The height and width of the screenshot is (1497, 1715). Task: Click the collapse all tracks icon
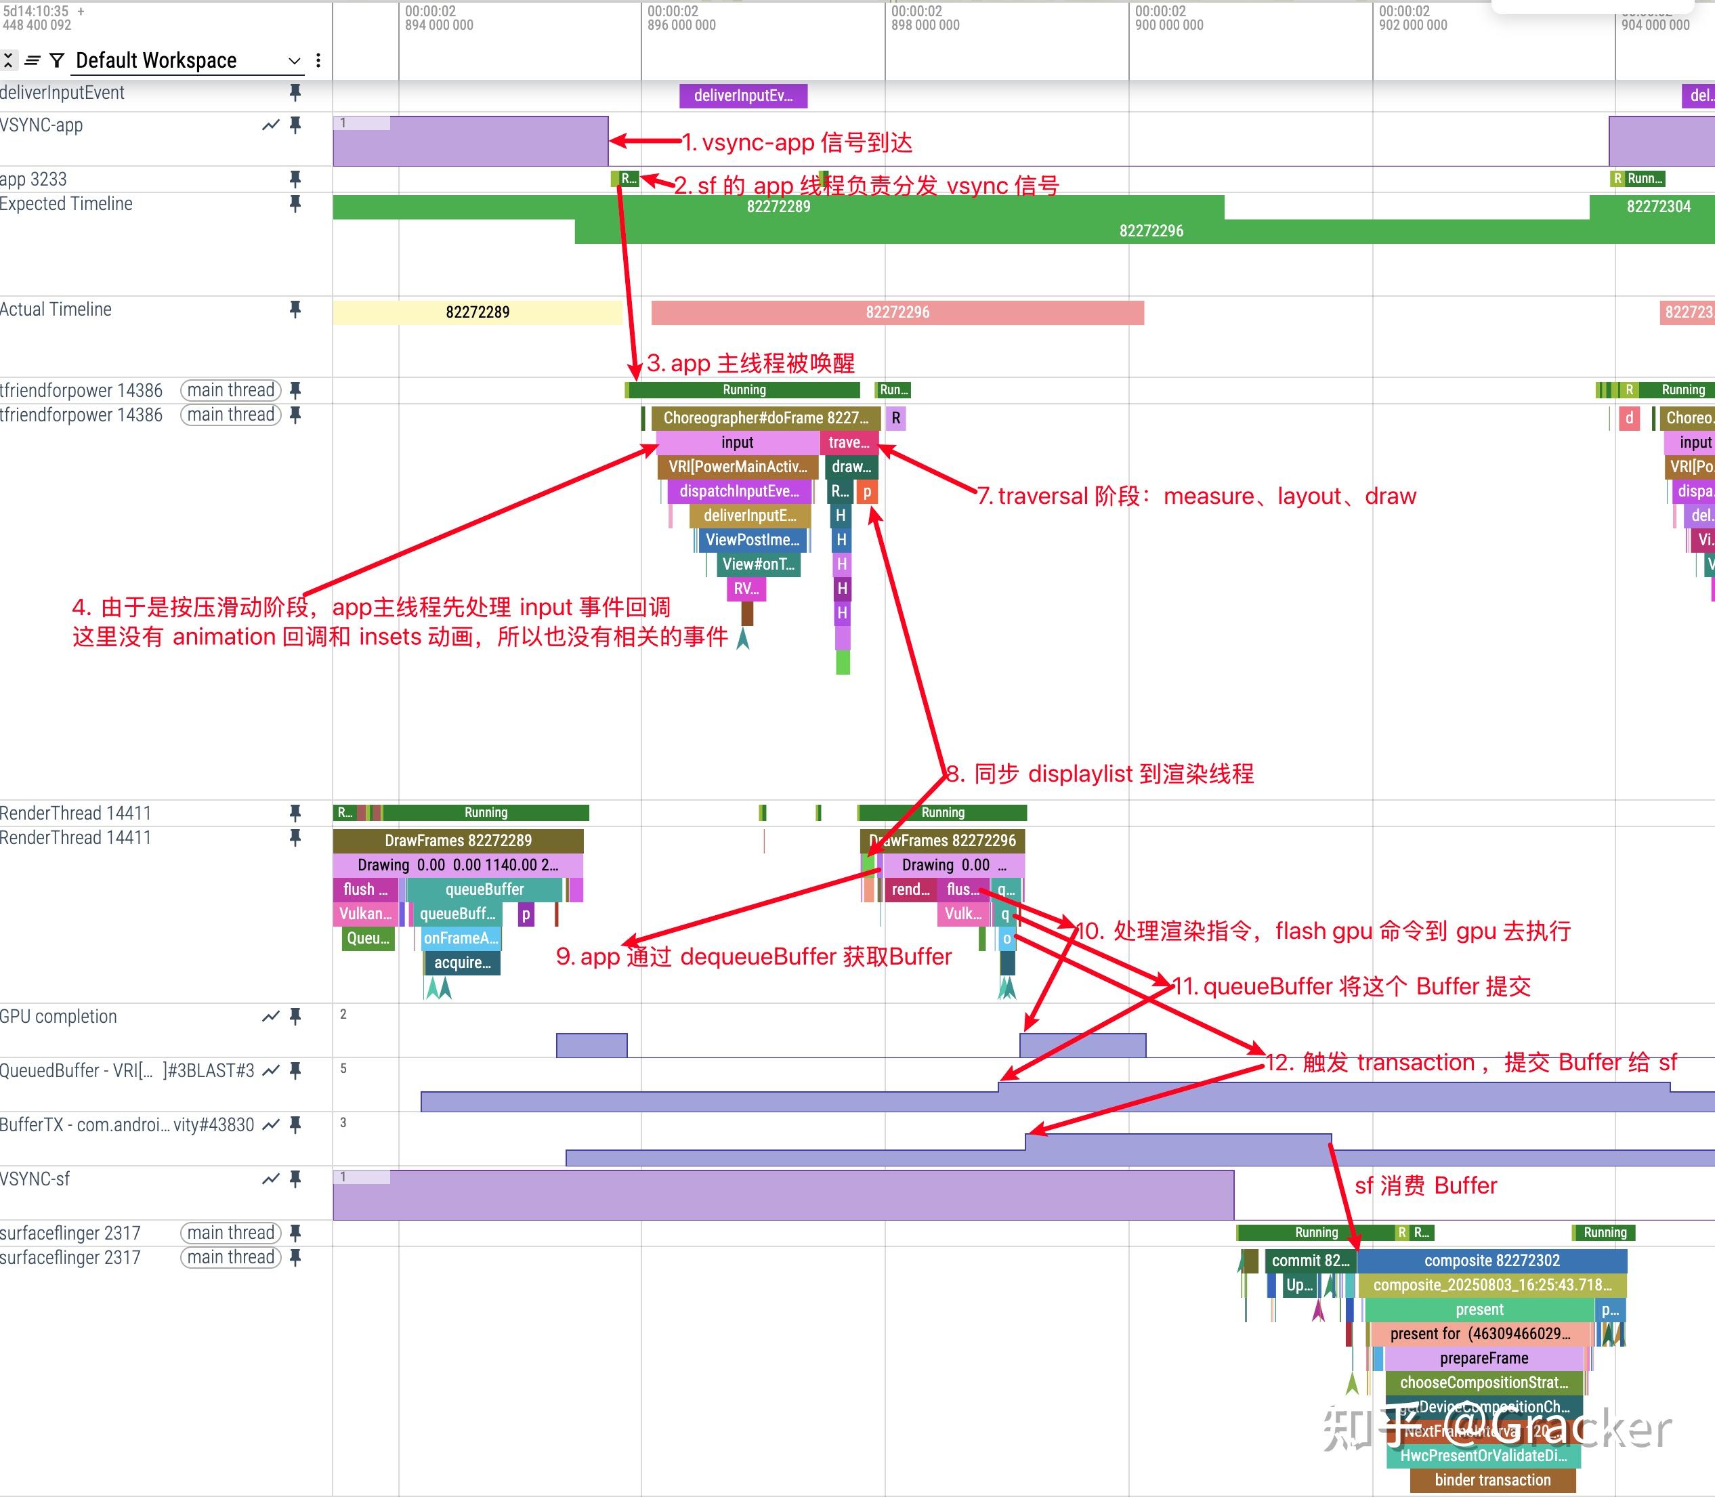click(x=7, y=60)
